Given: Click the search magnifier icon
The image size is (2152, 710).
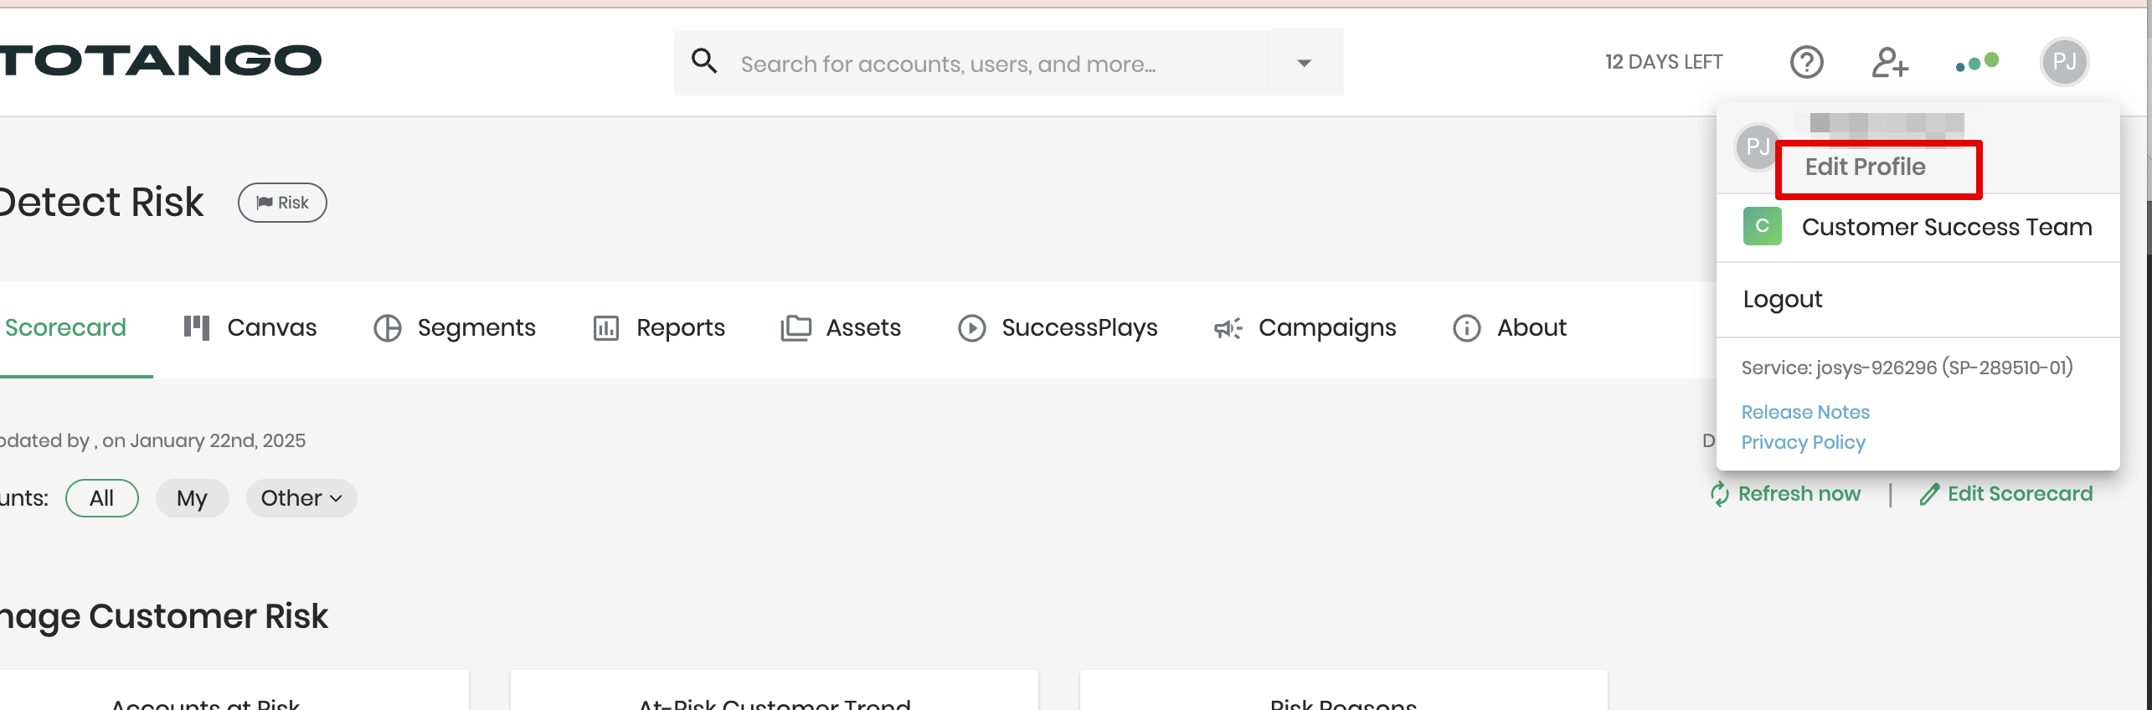Looking at the screenshot, I should [704, 61].
